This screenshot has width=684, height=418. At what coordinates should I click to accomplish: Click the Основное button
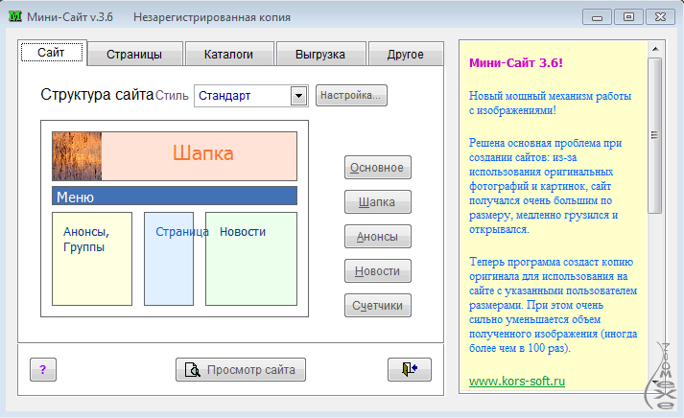[x=377, y=168]
